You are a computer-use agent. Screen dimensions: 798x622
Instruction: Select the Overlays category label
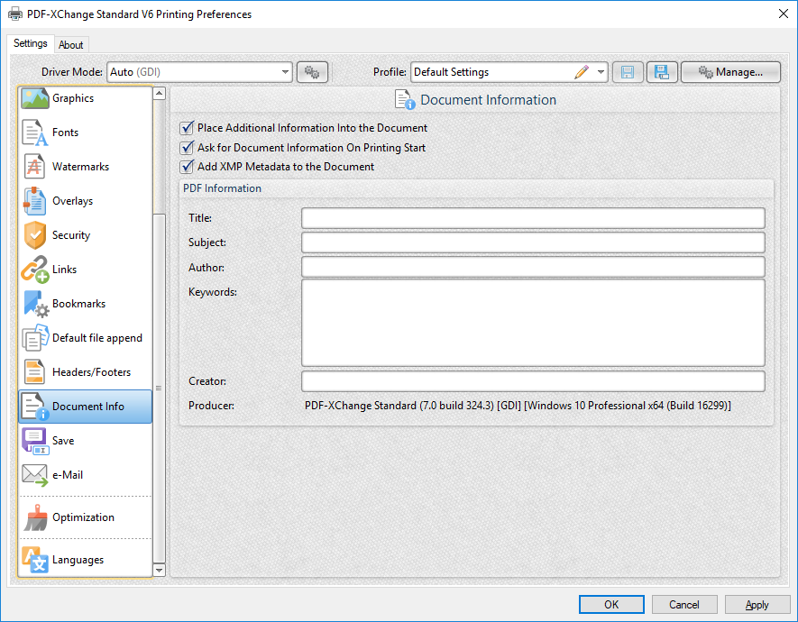tap(73, 201)
